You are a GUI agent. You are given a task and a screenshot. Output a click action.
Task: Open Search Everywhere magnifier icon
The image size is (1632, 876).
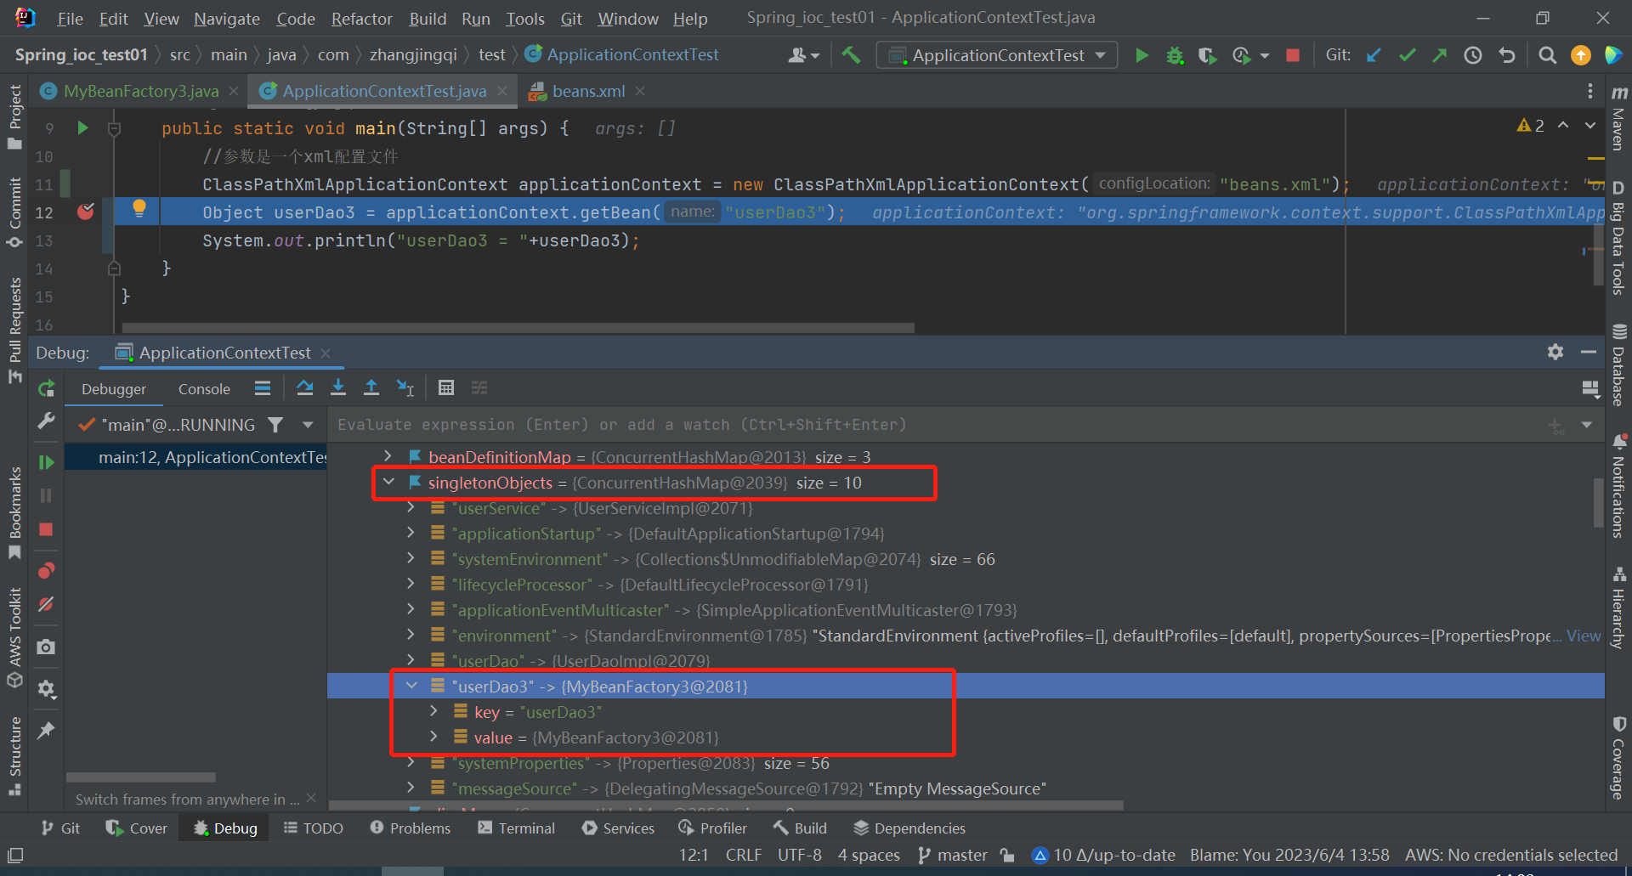pyautogui.click(x=1548, y=55)
